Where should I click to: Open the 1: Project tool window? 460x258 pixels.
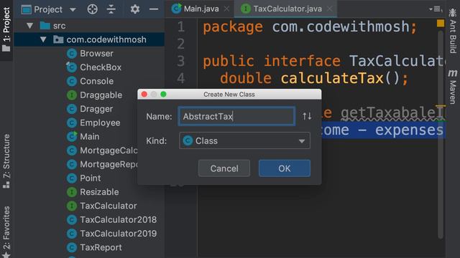pos(6,30)
